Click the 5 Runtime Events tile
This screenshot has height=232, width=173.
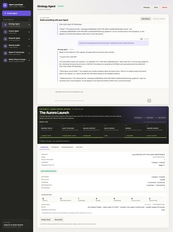(x=68, y=199)
